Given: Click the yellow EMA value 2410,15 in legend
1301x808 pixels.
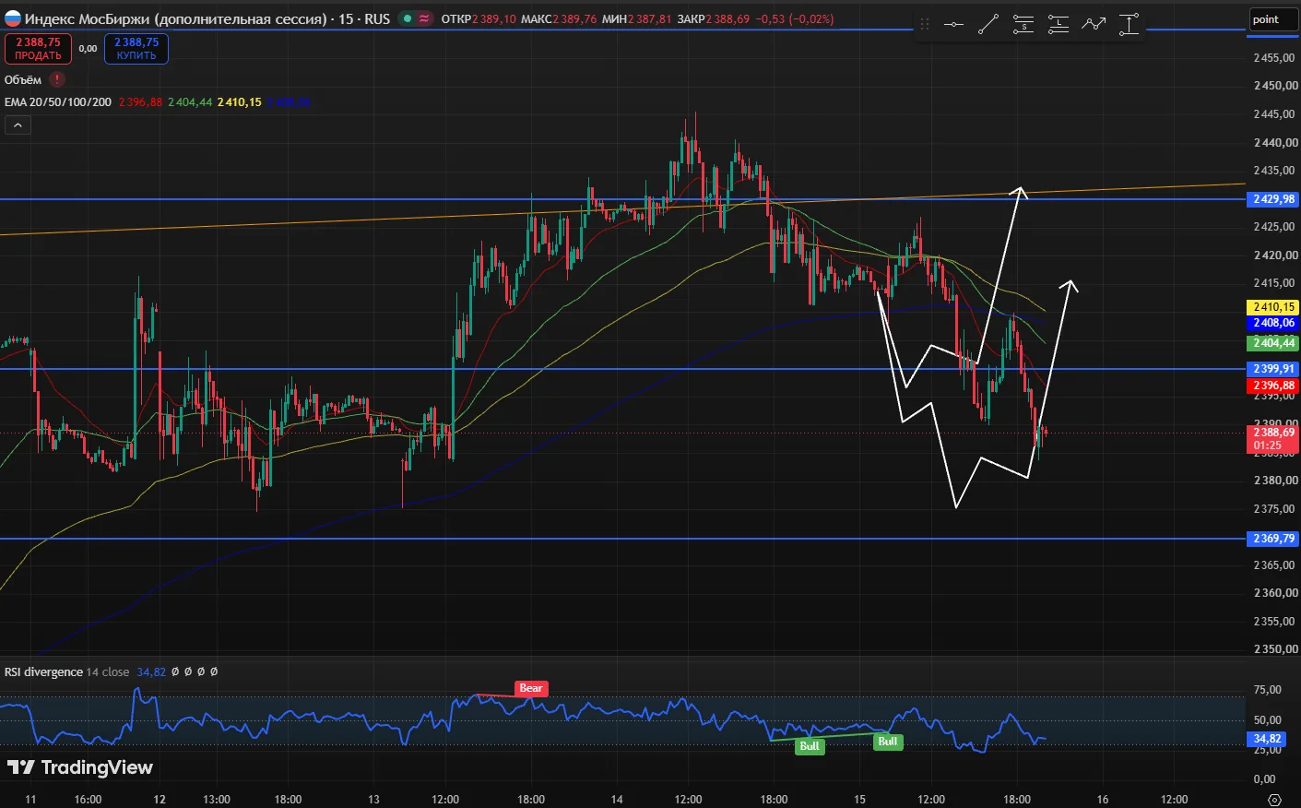Looking at the screenshot, I should [240, 102].
